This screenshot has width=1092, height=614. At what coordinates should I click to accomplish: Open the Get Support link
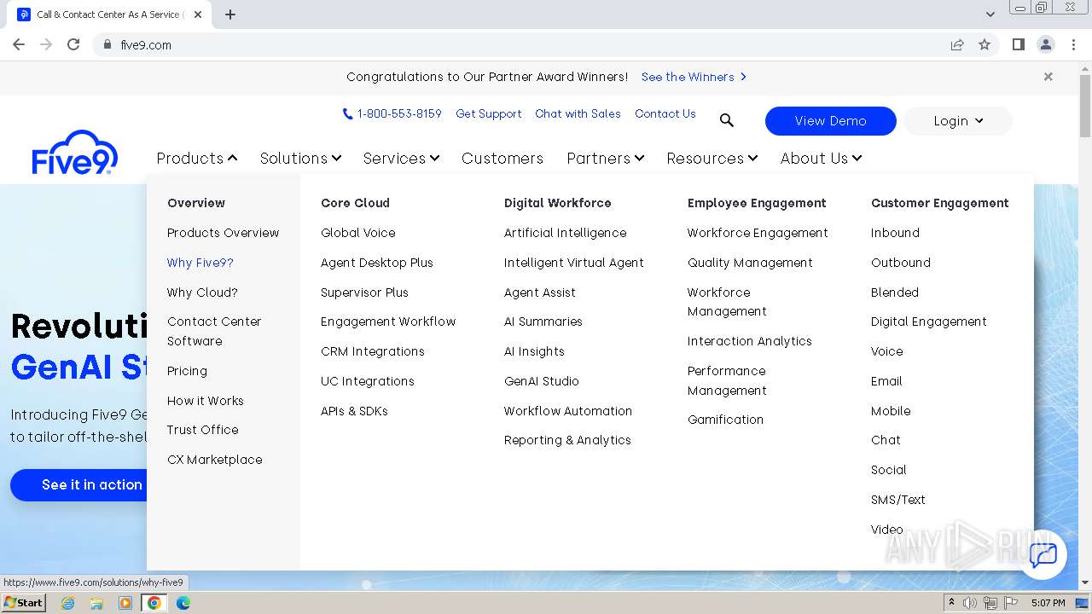pyautogui.click(x=489, y=113)
